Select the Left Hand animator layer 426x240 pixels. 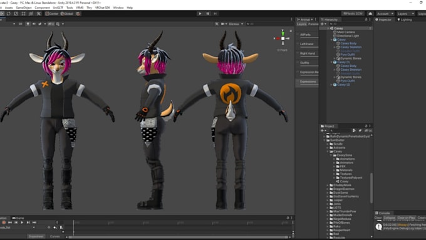(307, 44)
